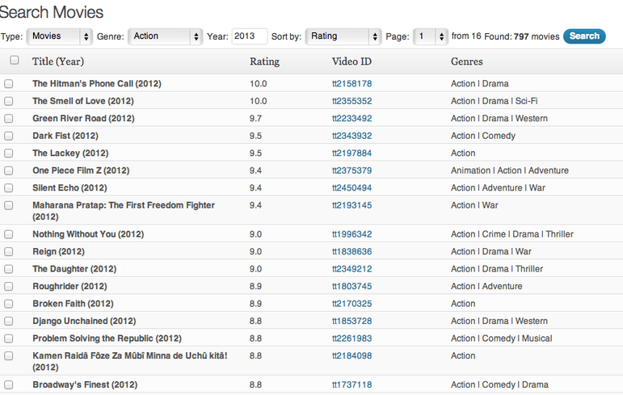
Task: Follow the tt2450494 link
Action: tap(351, 188)
